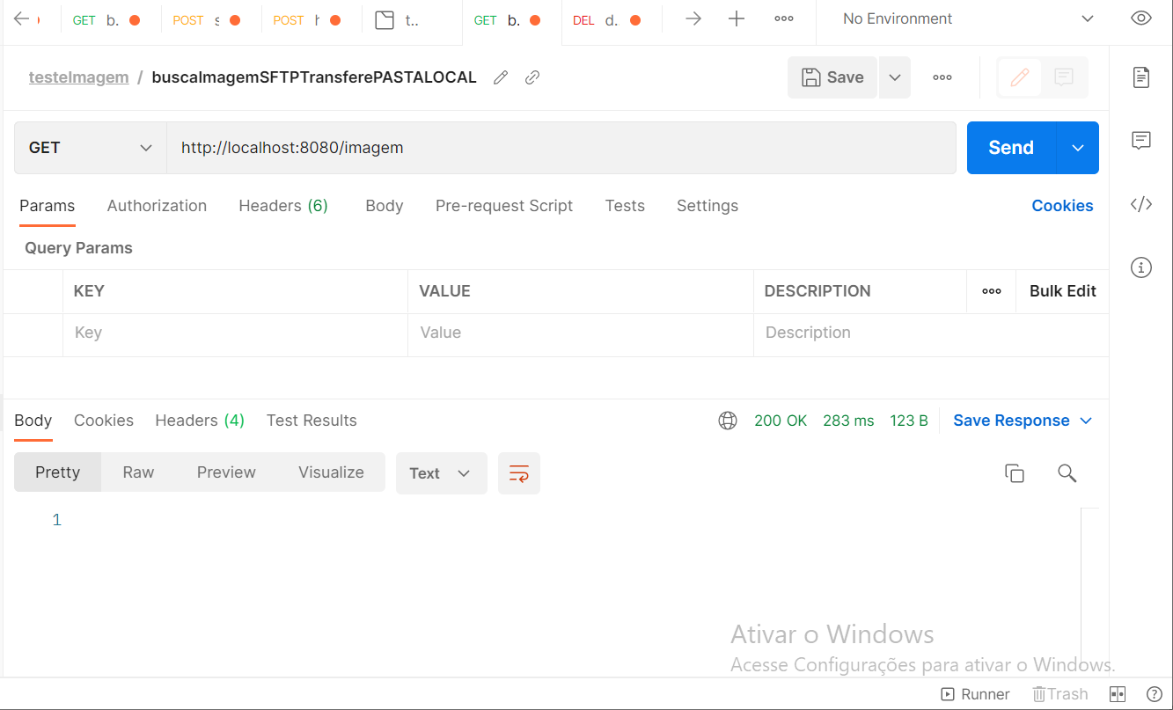1173x710 pixels.
Task: Search within the response body
Action: tap(1067, 473)
